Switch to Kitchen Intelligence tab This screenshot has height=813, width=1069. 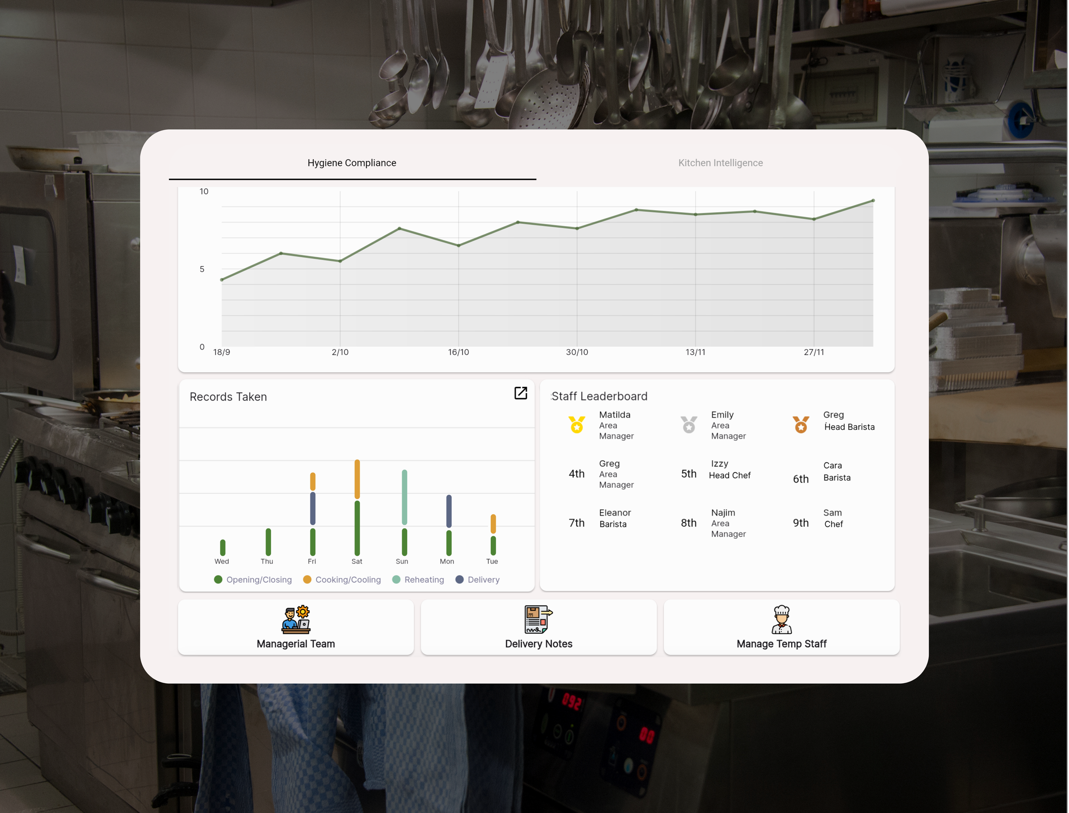720,163
